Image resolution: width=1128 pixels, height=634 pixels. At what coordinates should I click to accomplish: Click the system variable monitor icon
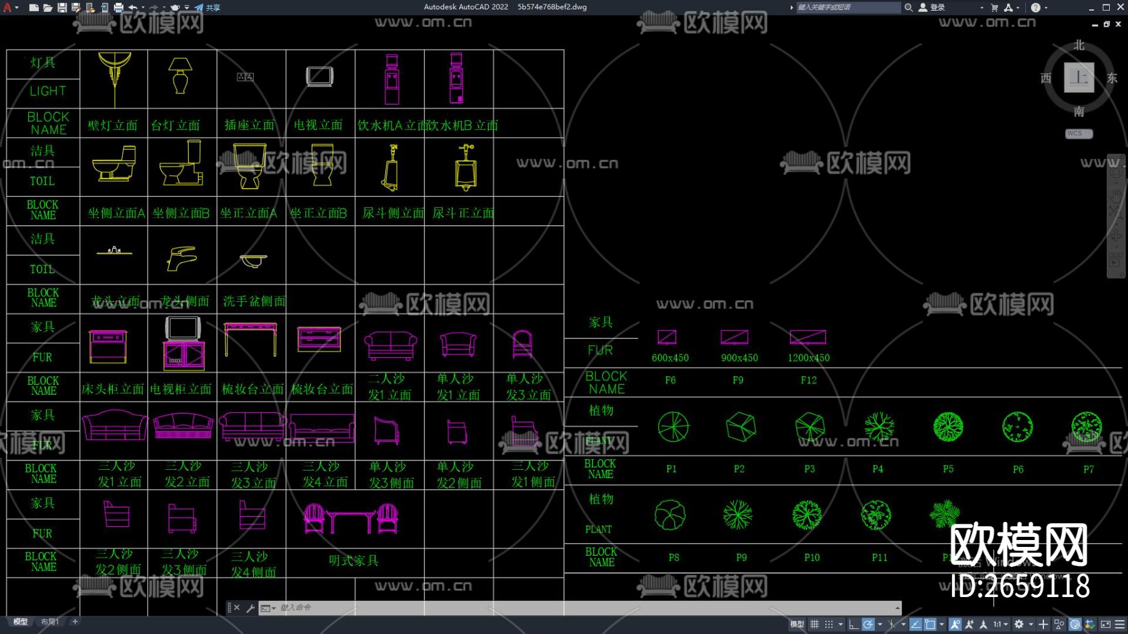click(x=1090, y=624)
